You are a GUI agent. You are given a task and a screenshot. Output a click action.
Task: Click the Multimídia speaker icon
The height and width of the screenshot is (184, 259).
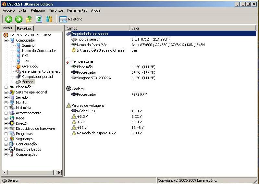coord(12,108)
